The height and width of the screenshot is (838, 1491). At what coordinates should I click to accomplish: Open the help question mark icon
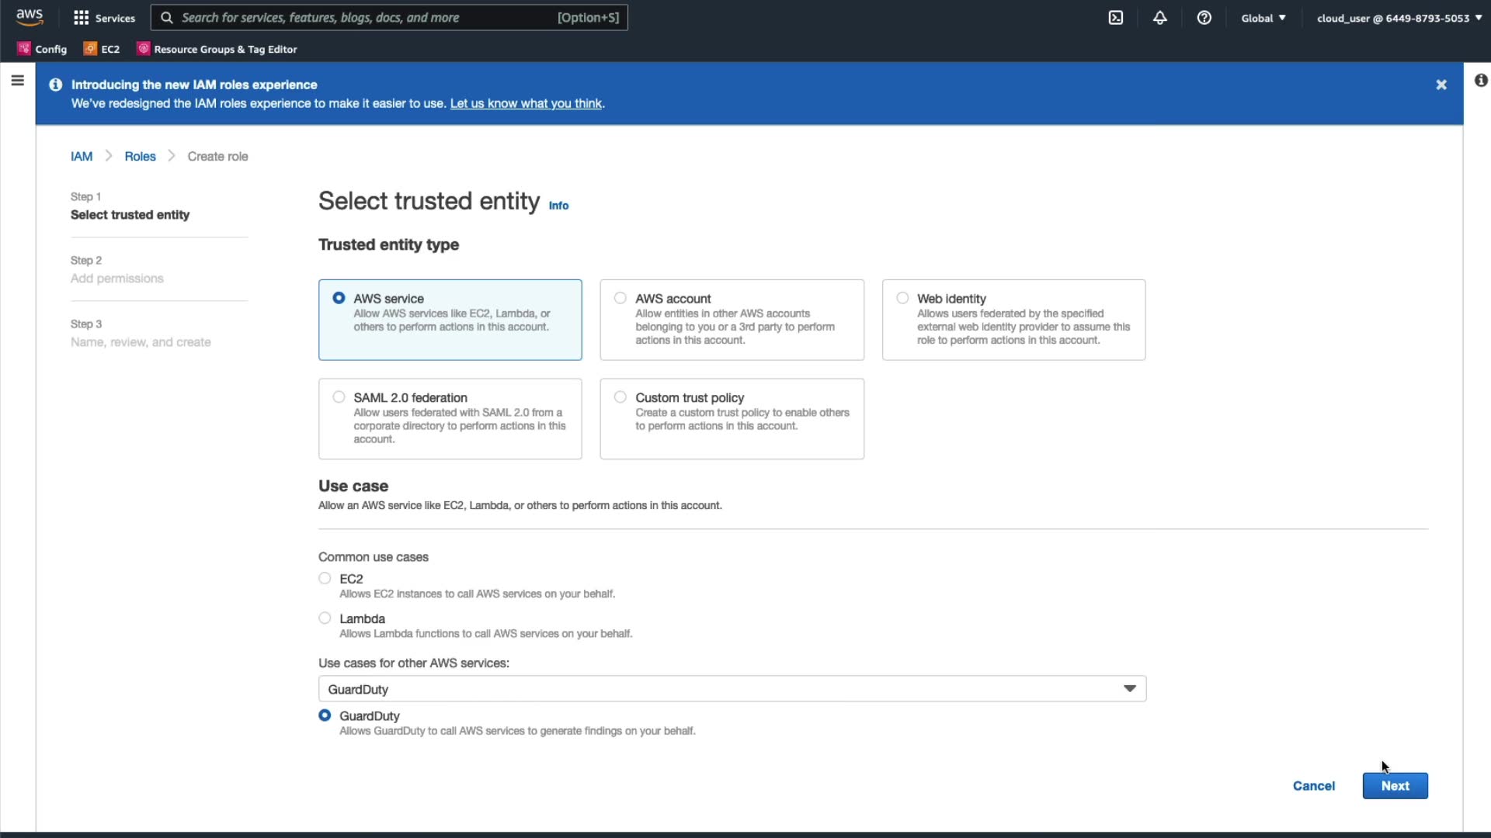[x=1204, y=18]
